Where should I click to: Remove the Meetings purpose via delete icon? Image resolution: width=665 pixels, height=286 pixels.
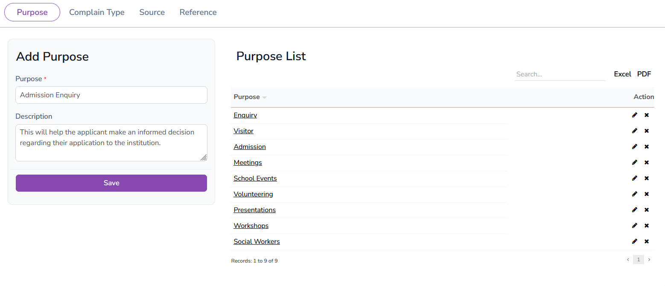(647, 162)
